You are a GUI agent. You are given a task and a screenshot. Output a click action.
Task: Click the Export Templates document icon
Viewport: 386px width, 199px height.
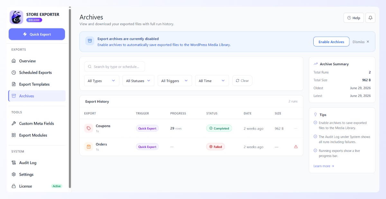pos(14,84)
